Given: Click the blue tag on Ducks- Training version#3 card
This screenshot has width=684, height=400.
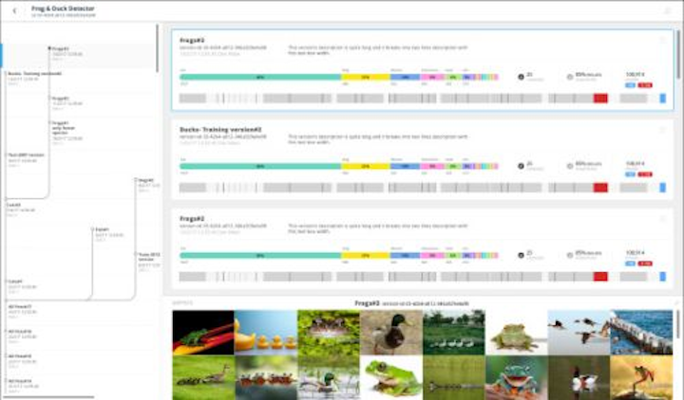Looking at the screenshot, I should (x=631, y=174).
